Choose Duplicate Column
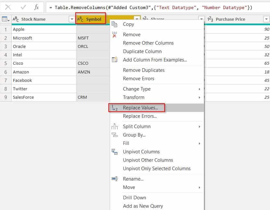This screenshot has height=210, width=270. tap(142, 51)
